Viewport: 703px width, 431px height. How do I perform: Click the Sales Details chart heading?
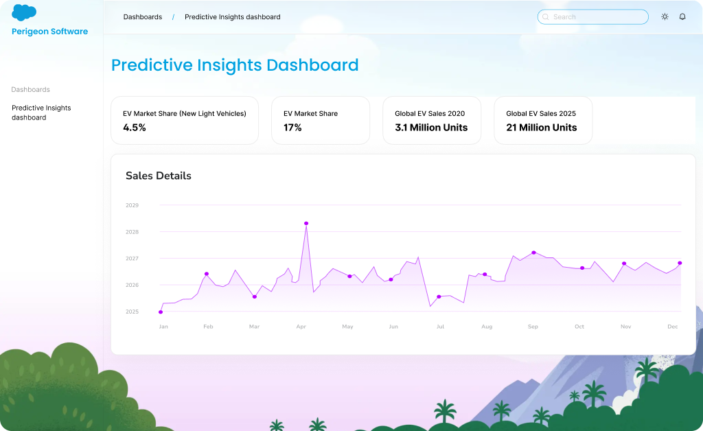click(x=159, y=176)
